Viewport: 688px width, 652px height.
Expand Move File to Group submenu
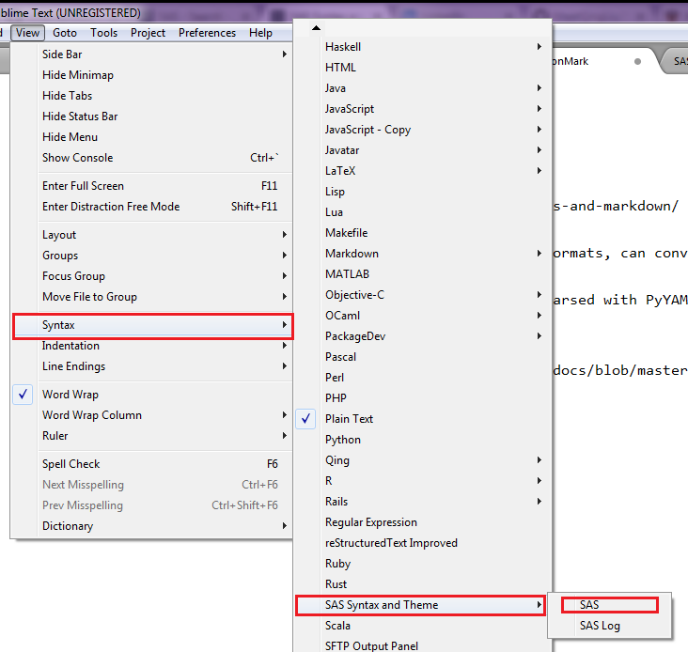152,297
